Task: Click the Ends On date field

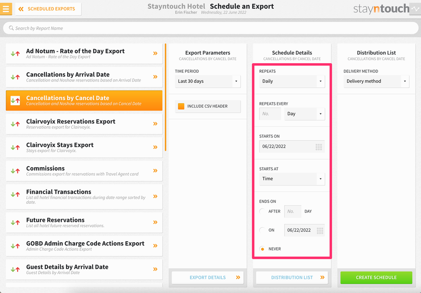Action: 304,230
